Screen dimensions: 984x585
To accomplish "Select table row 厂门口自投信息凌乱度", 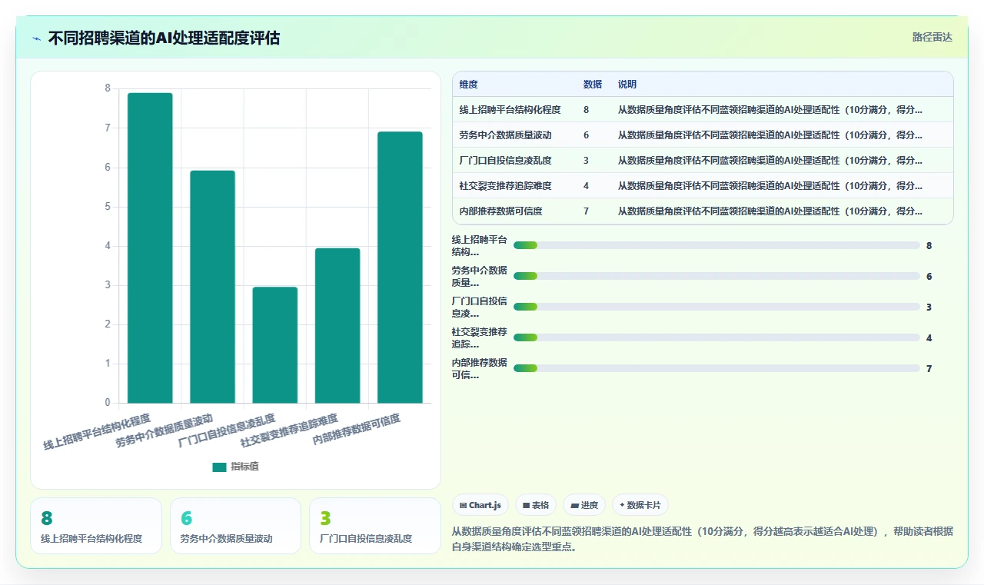I will pyautogui.click(x=703, y=161).
